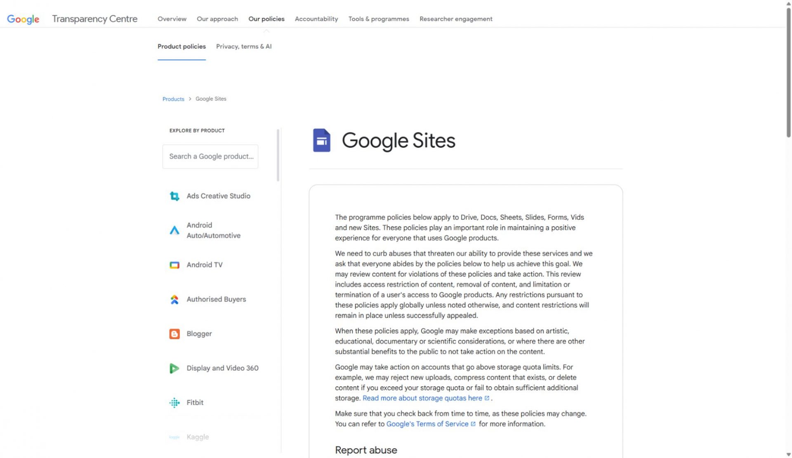Open the Accountability menu item

[316, 19]
